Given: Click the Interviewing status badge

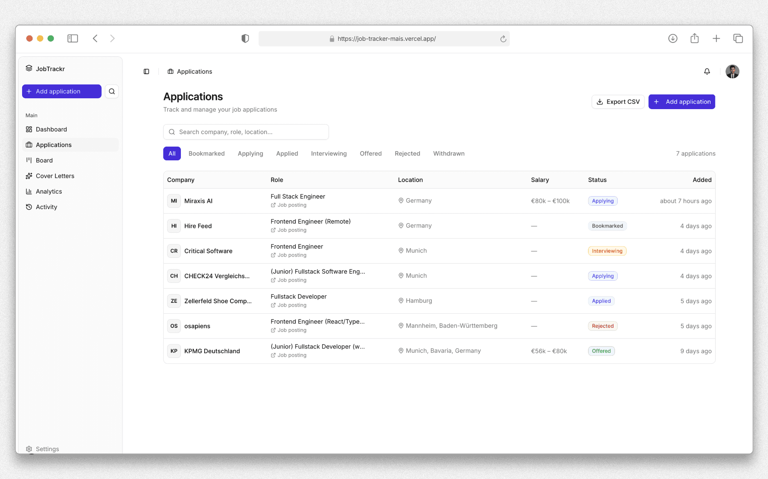Looking at the screenshot, I should (607, 251).
